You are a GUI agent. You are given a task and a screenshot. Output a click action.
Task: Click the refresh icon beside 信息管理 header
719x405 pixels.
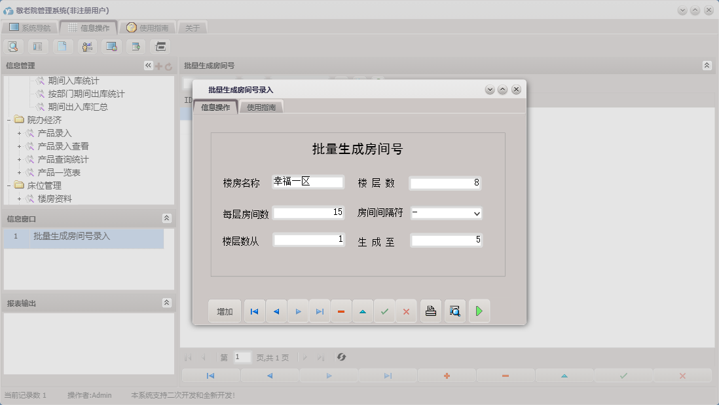[x=169, y=65]
